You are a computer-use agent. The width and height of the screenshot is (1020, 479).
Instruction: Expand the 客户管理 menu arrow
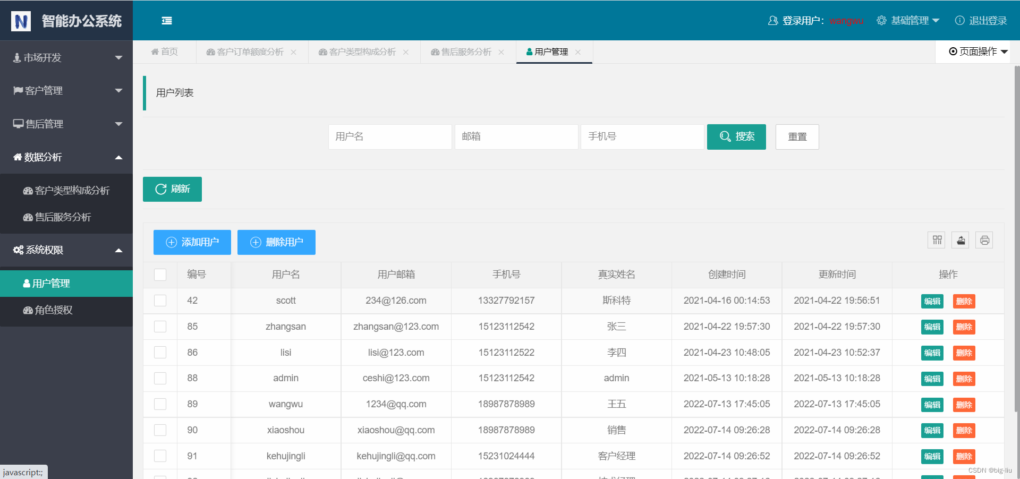click(x=119, y=91)
